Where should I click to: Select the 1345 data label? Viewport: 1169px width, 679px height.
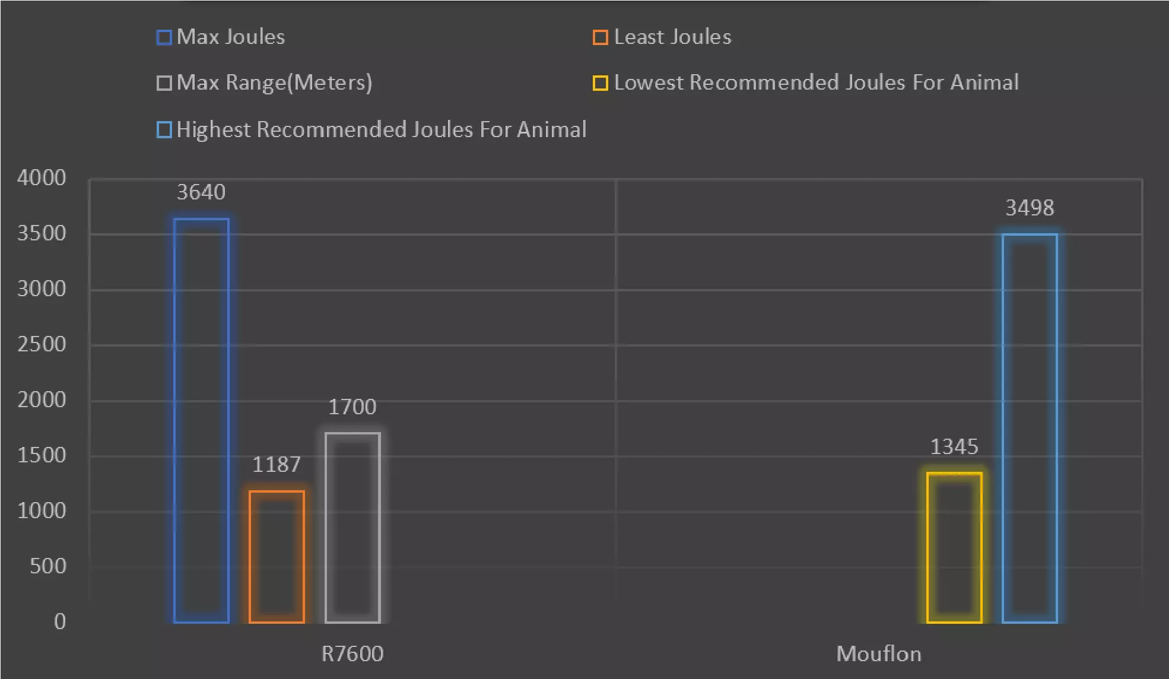click(x=954, y=446)
